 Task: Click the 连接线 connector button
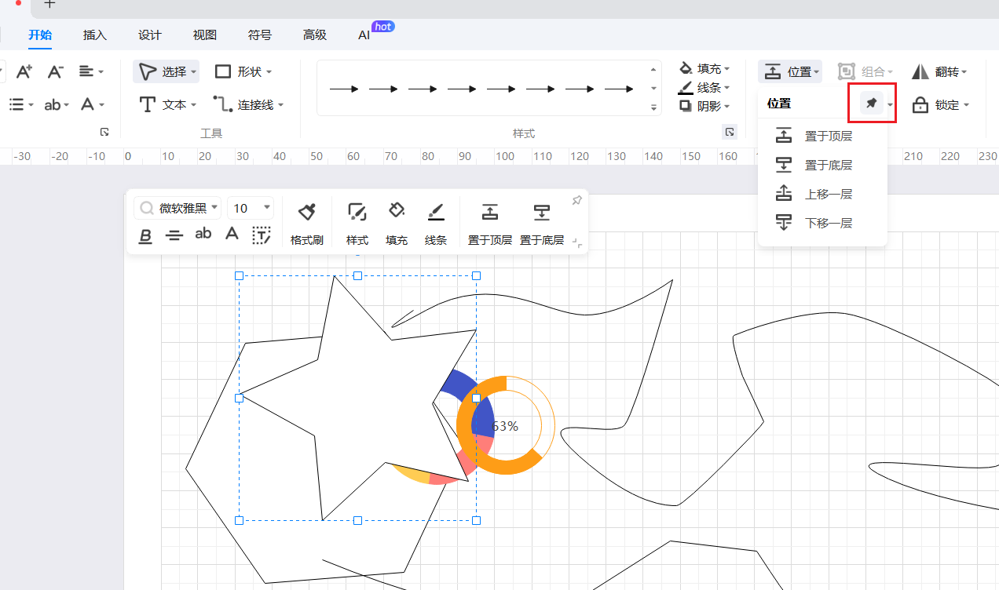point(247,104)
